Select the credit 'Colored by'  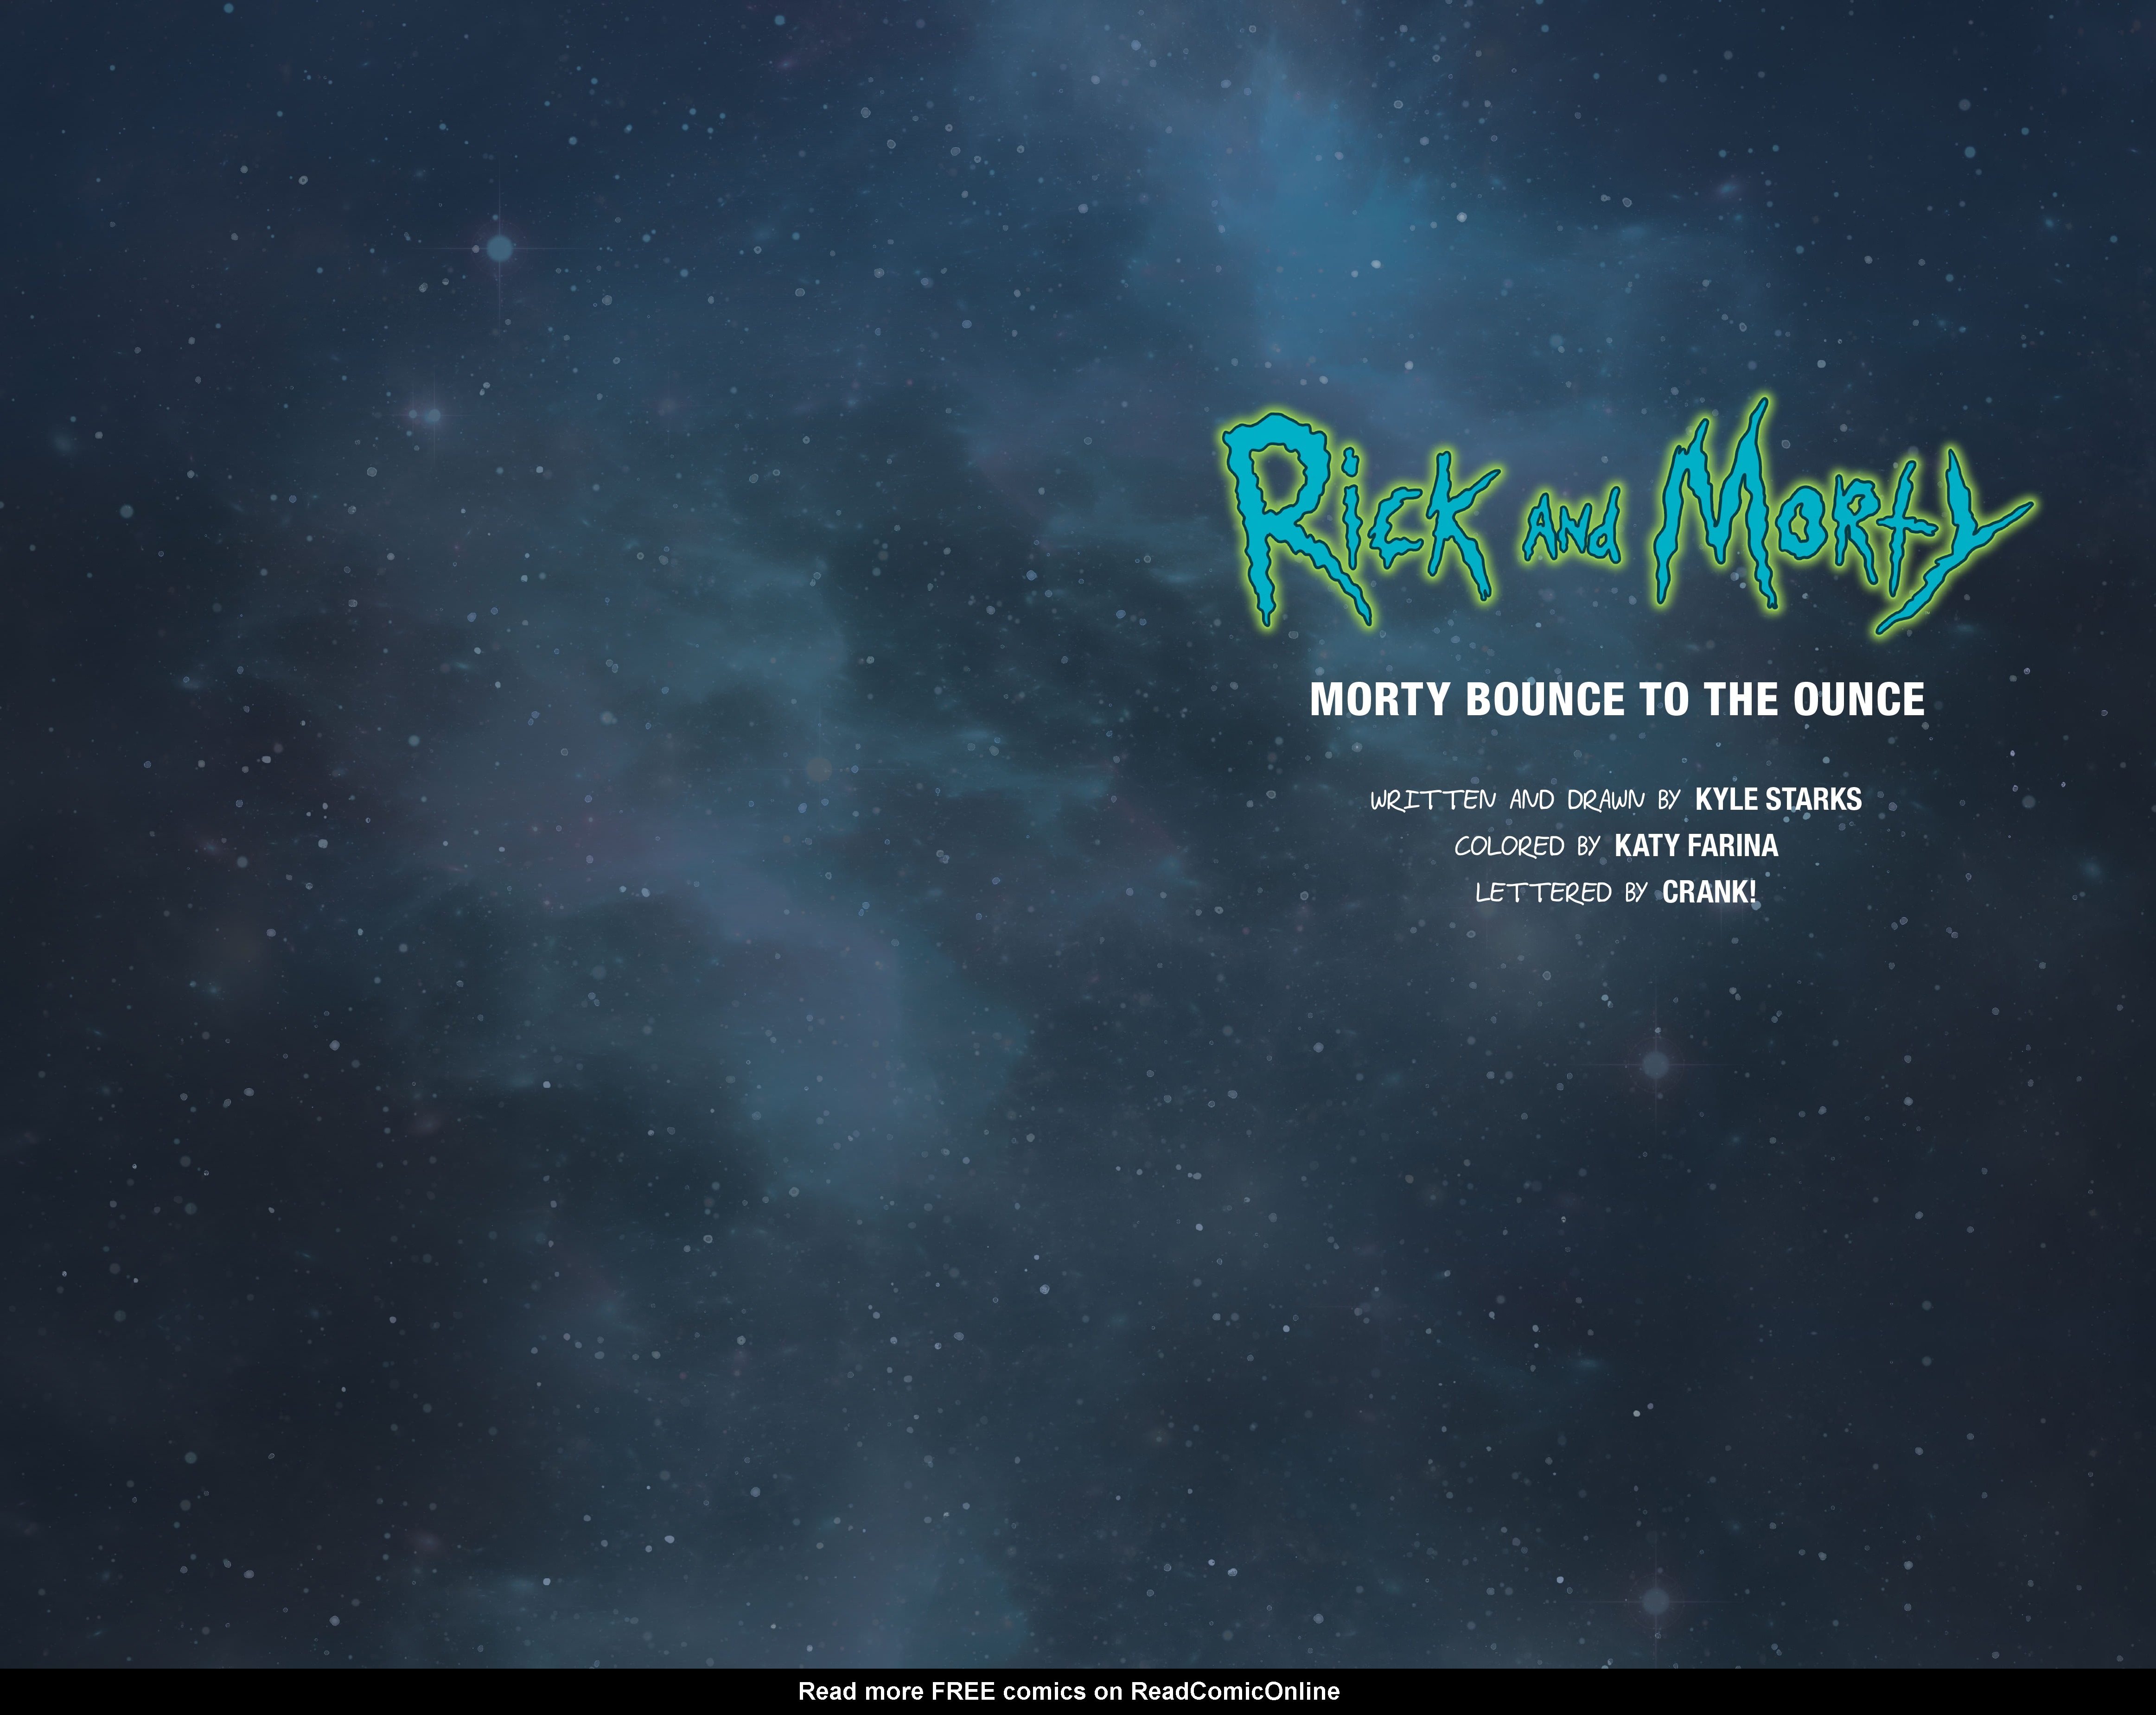pyautogui.click(x=1527, y=846)
